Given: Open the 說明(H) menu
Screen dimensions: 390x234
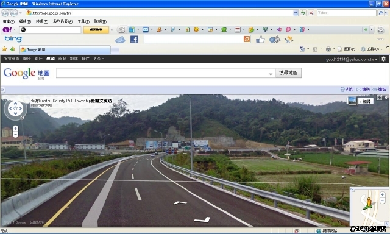Looking at the screenshot, I should coord(100,22).
